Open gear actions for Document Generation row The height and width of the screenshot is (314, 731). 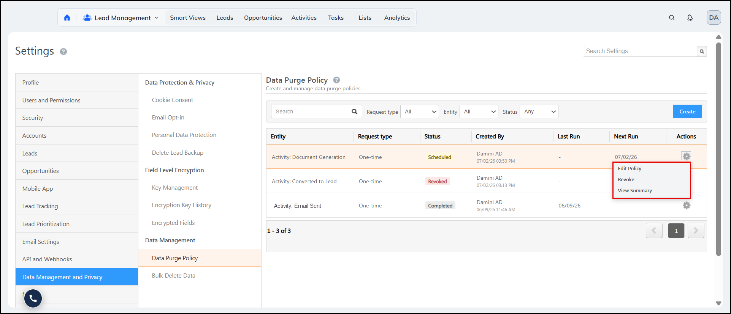click(x=686, y=156)
